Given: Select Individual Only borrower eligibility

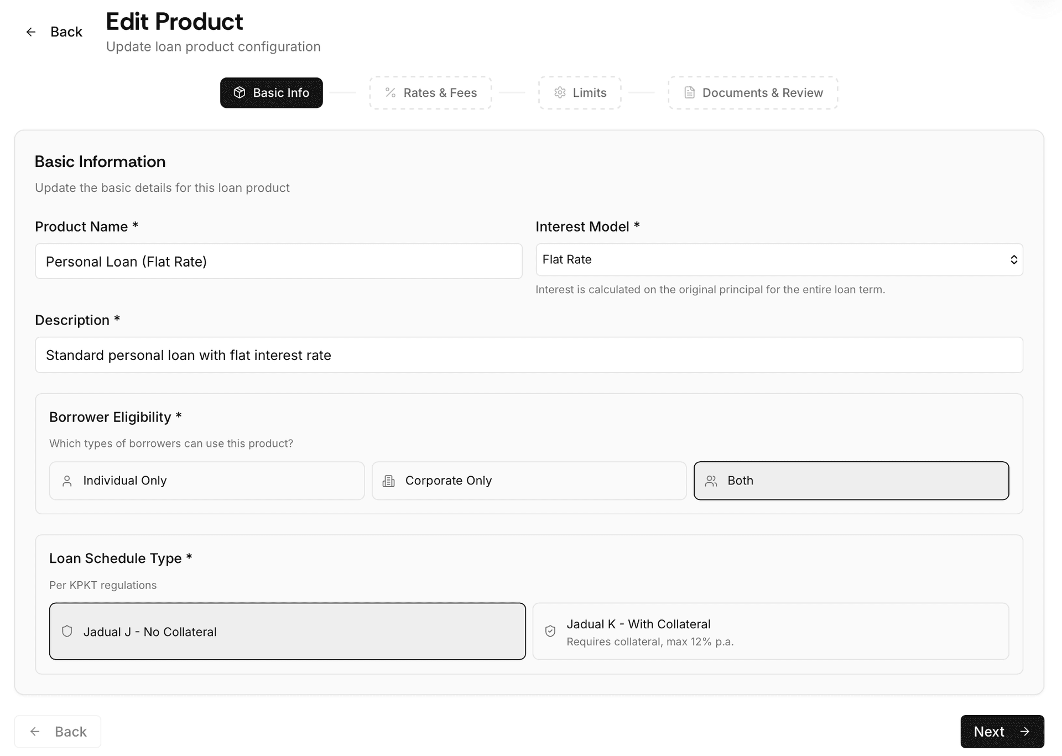Looking at the screenshot, I should pyautogui.click(x=206, y=481).
